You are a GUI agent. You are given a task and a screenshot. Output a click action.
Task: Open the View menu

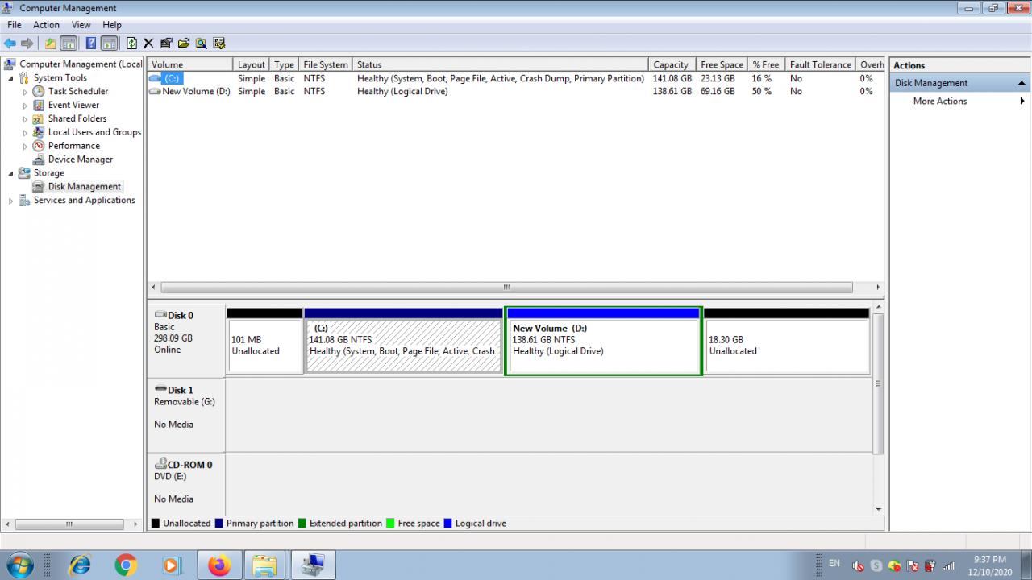coord(81,25)
